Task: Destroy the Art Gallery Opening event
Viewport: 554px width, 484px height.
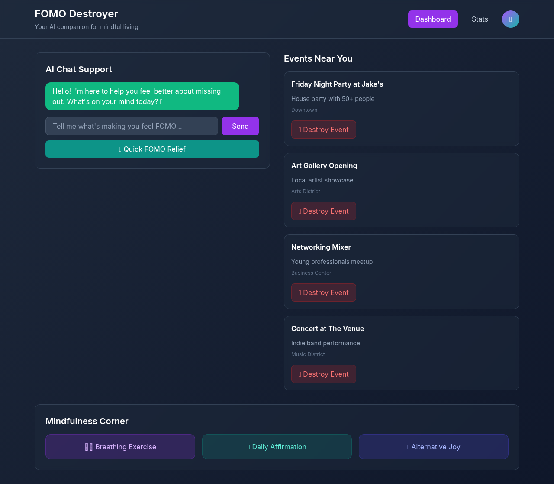Action: pyautogui.click(x=324, y=211)
